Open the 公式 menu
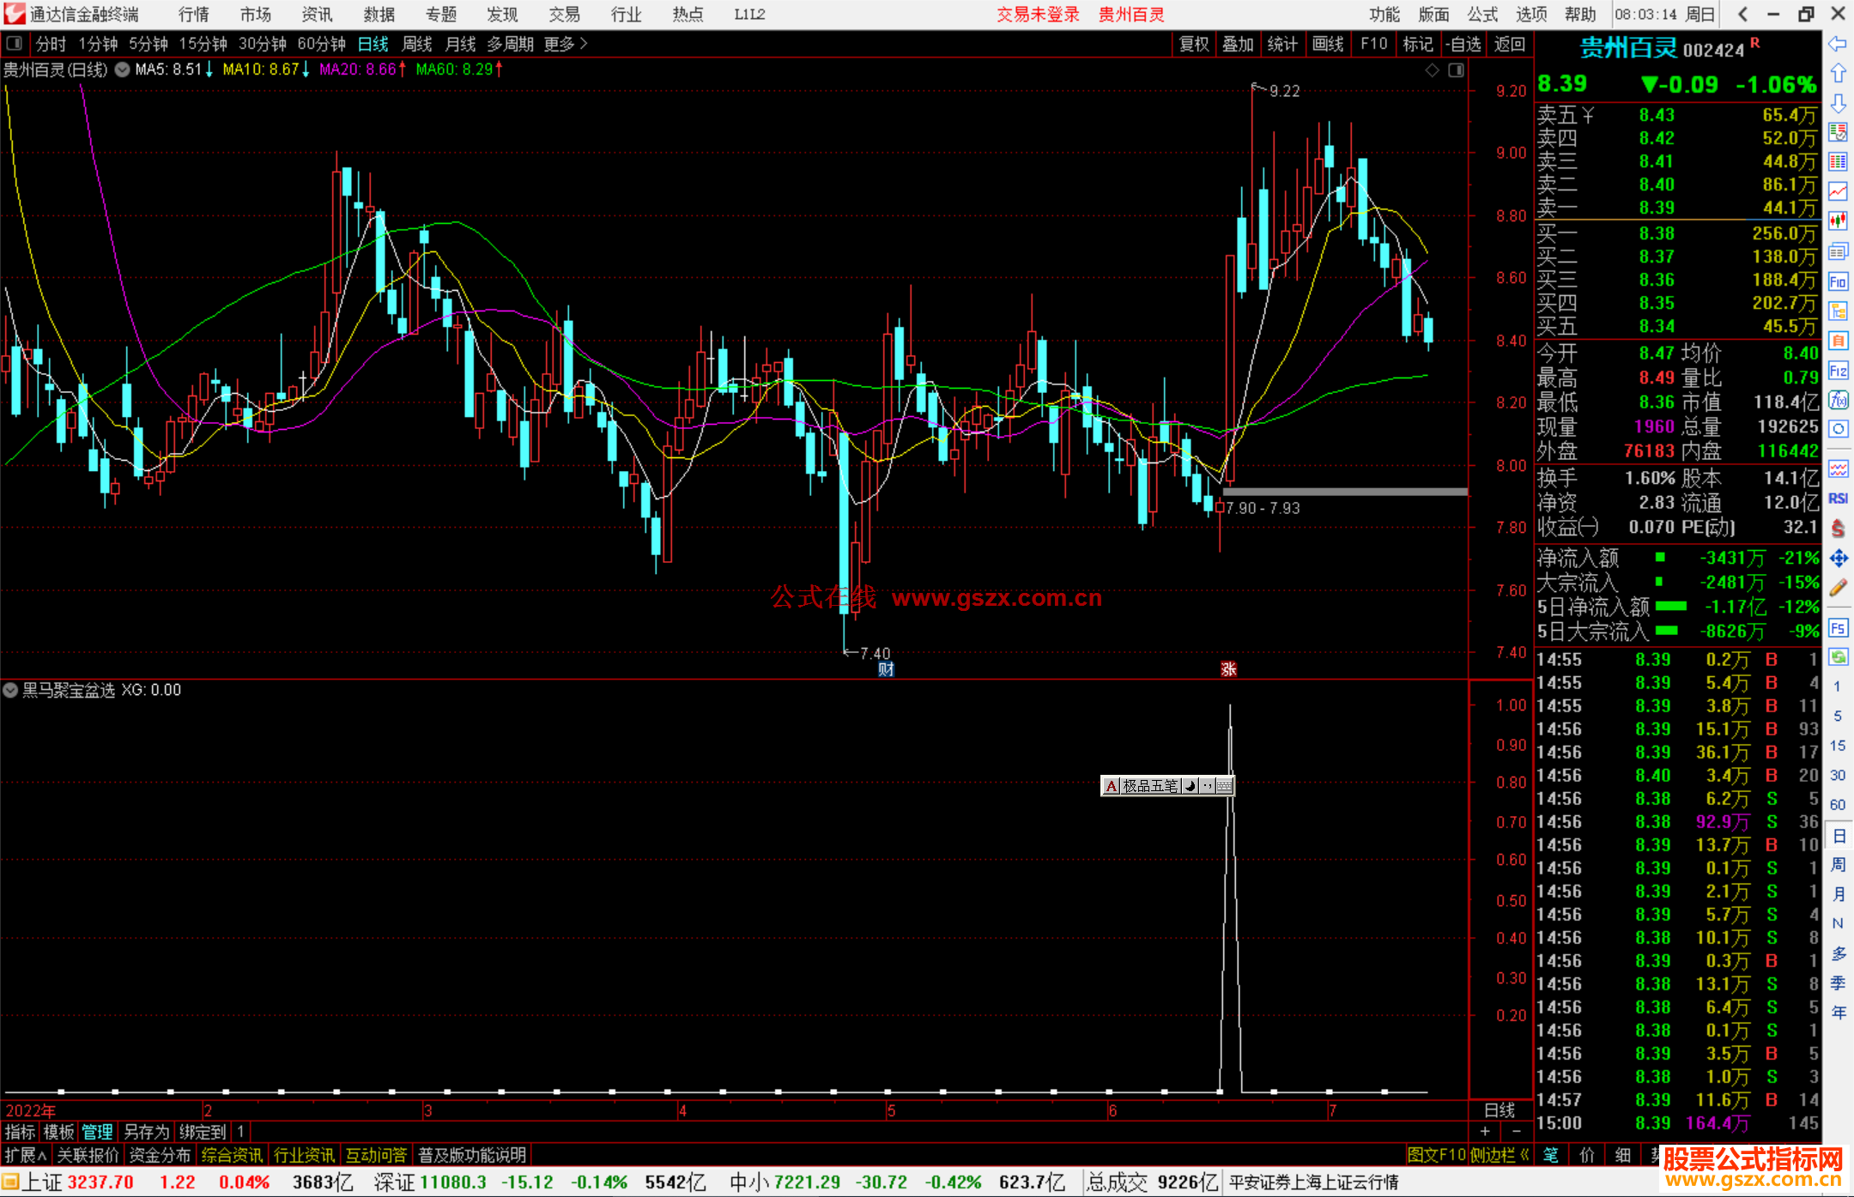 pos(1482,14)
